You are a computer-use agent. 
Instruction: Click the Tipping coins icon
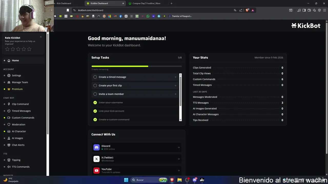click(x=9, y=160)
